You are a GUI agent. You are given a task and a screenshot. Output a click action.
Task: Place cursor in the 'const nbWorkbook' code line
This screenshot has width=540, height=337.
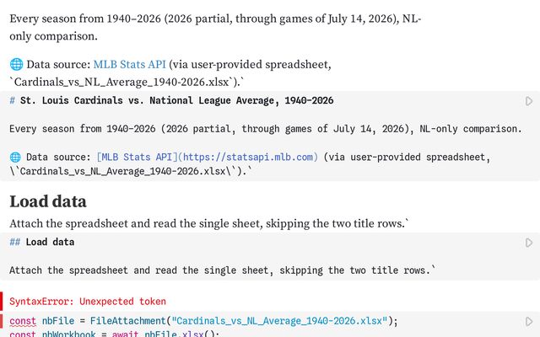pyautogui.click(x=115, y=334)
